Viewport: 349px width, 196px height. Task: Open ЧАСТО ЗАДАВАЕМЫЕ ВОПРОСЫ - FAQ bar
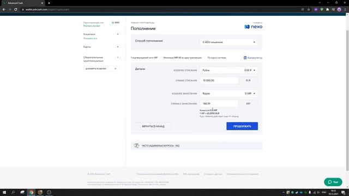coord(196,145)
